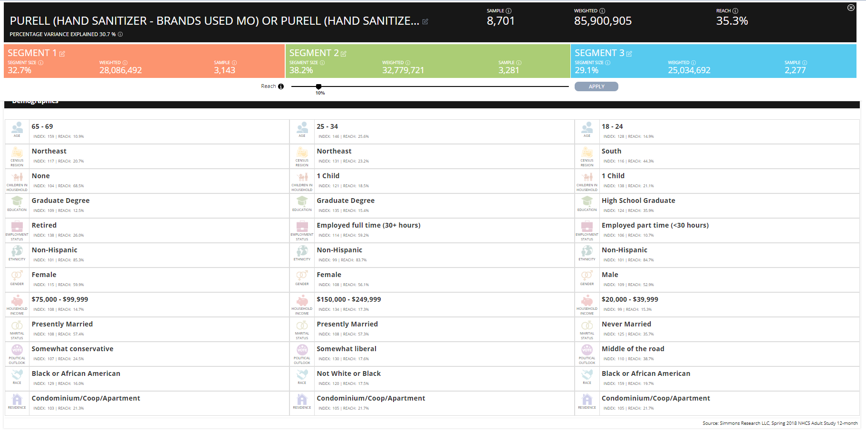
Task: Click $20,000 - $39,999 household income
Action: [630, 299]
